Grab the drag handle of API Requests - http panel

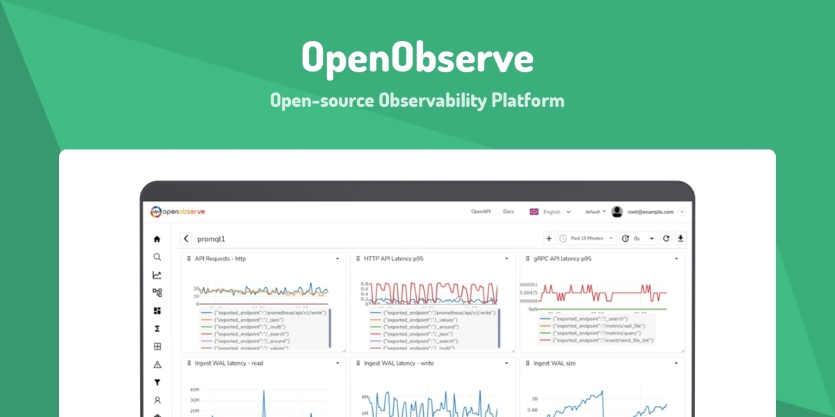click(x=189, y=259)
